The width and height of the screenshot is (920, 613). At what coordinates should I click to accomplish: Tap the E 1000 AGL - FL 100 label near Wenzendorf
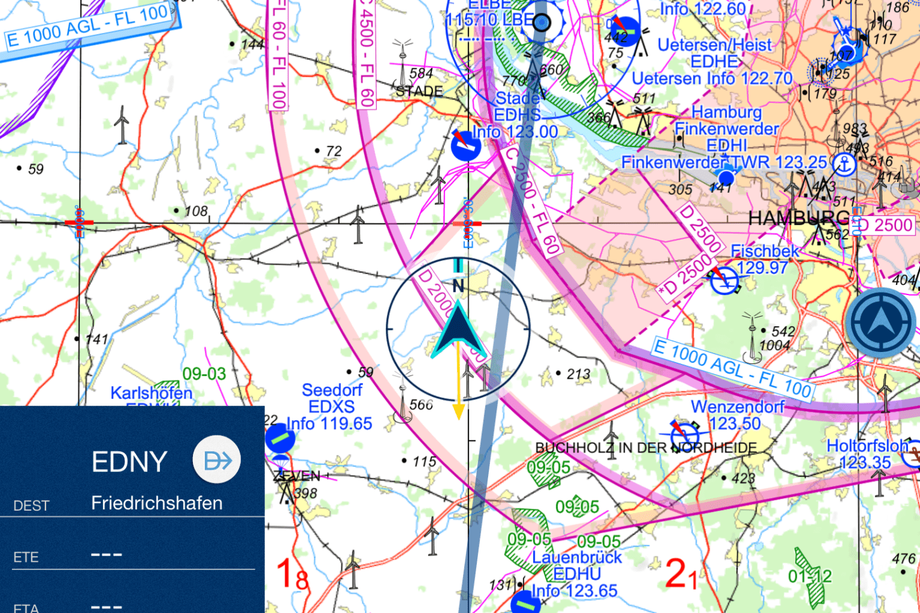(x=732, y=368)
